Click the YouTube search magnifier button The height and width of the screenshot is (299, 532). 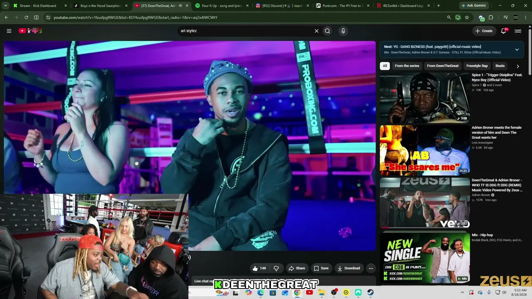(328, 31)
